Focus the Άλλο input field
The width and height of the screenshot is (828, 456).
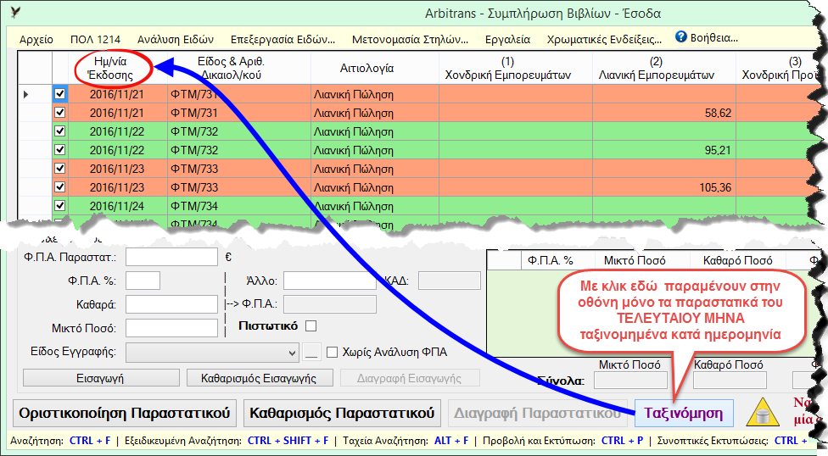pyautogui.click(x=329, y=281)
